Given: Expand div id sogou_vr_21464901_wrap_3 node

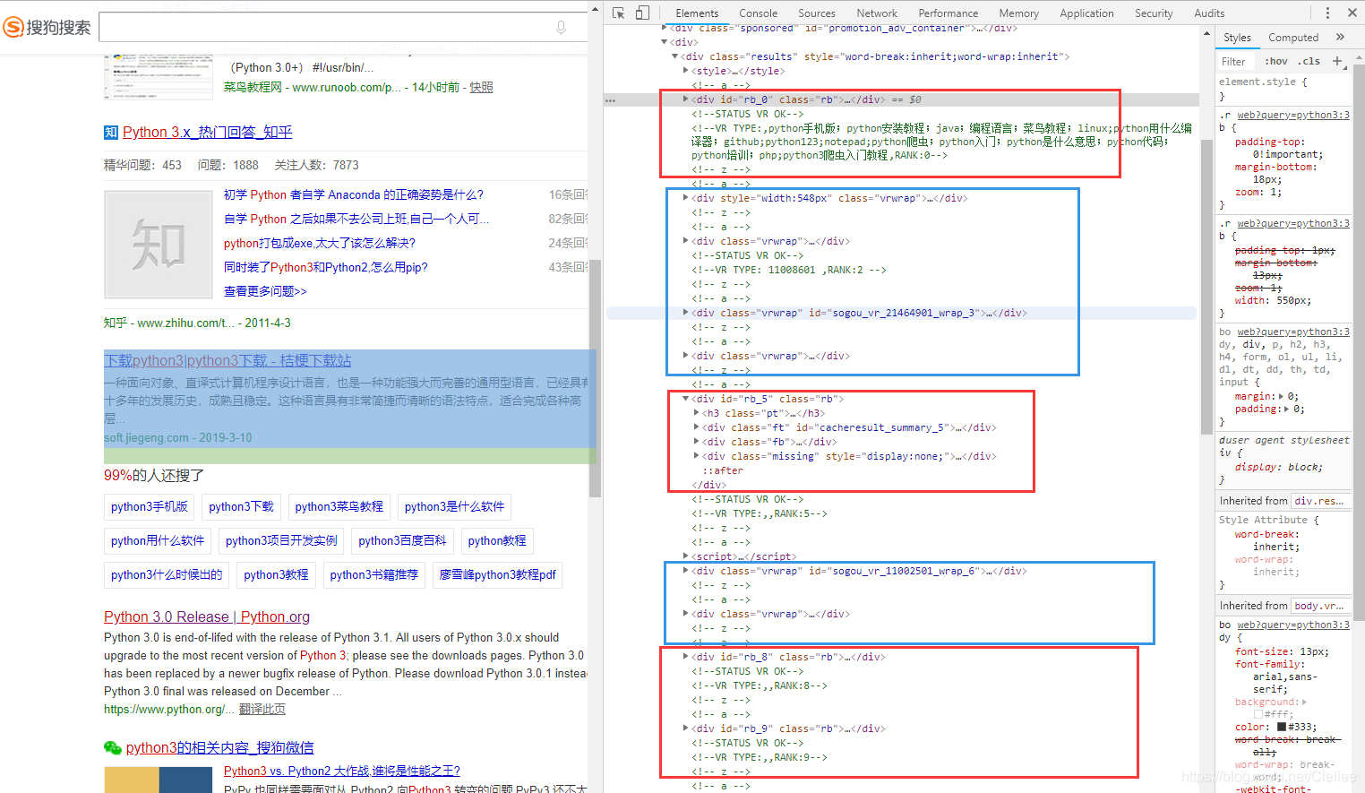Looking at the screenshot, I should (x=685, y=313).
